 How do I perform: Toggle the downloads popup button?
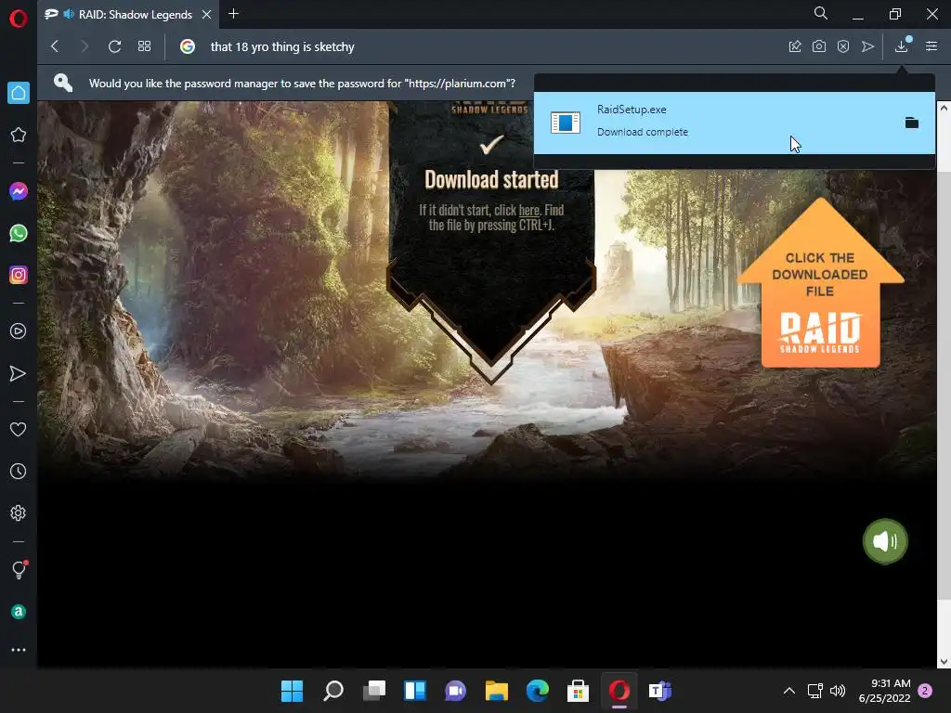[902, 45]
